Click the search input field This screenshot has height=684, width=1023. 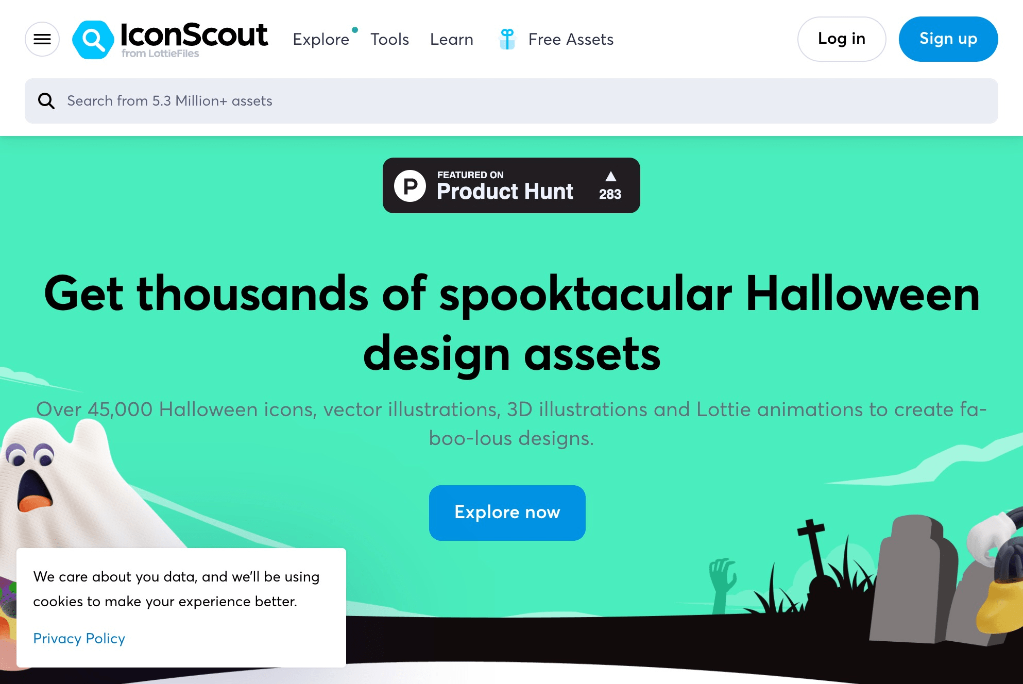(x=511, y=101)
